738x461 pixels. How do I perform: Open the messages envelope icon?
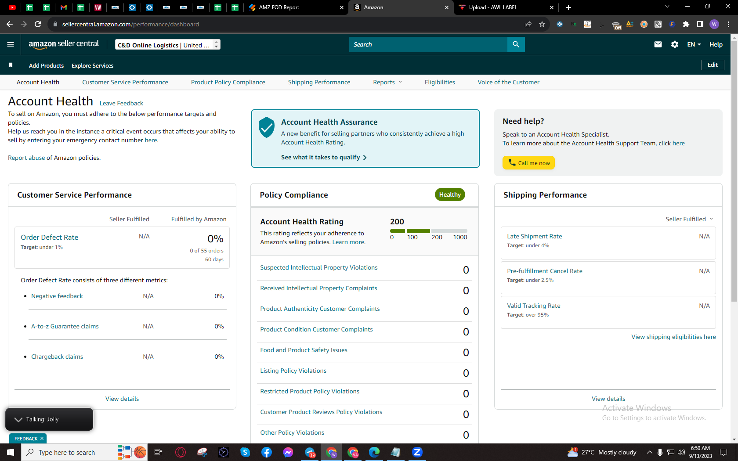[658, 44]
